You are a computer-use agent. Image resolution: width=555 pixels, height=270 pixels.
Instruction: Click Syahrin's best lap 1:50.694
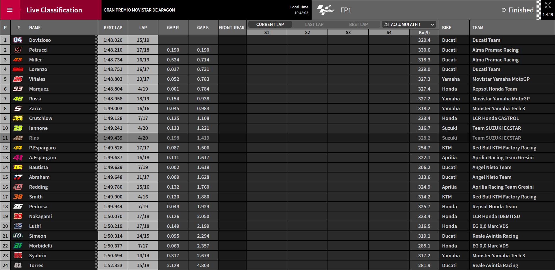tap(113, 256)
